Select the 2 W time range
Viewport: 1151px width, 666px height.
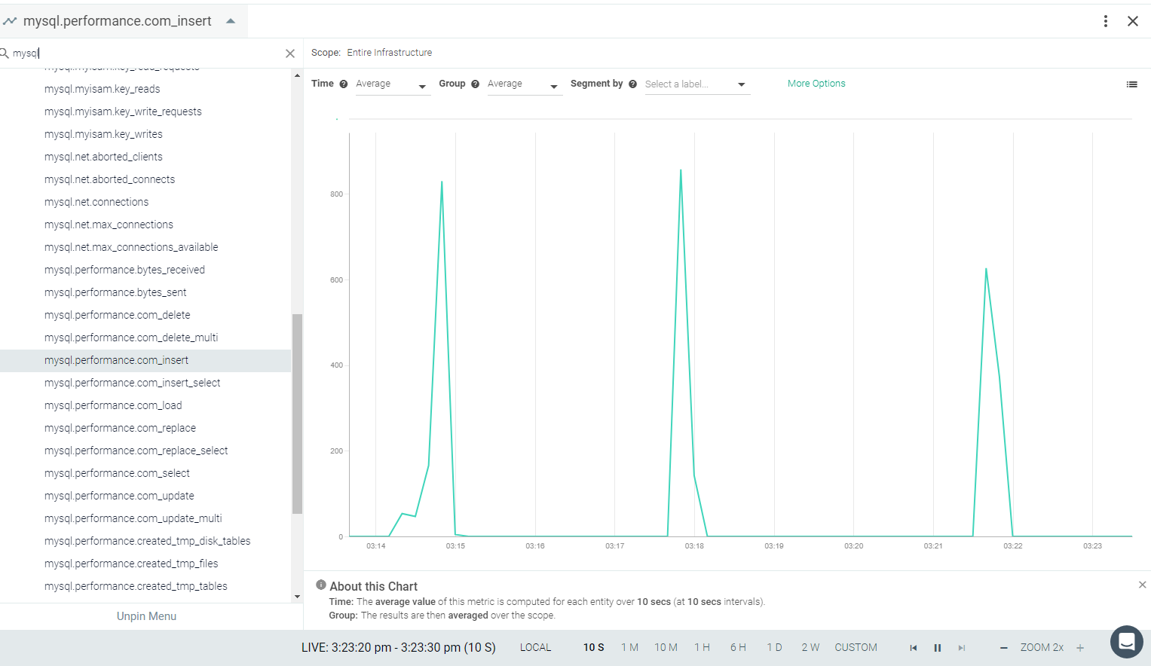(x=810, y=648)
